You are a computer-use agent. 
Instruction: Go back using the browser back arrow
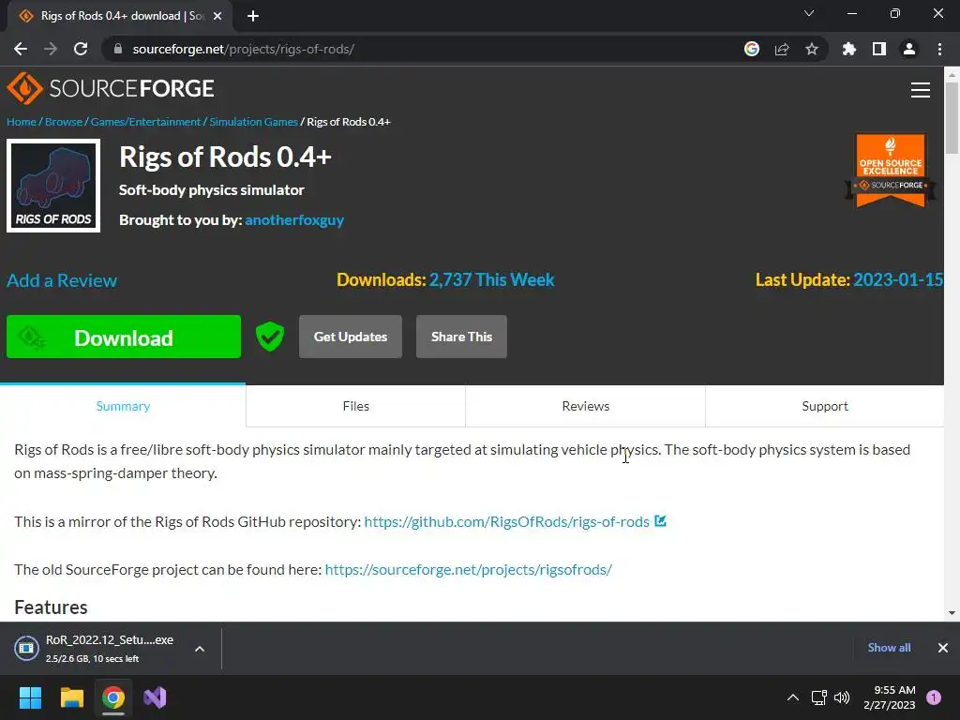coord(21,49)
